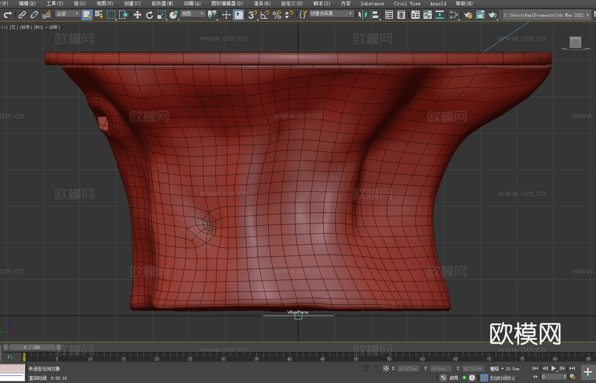Viewport: 596px width, 383px height.
Task: Select the Scale tool
Action: click(162, 15)
